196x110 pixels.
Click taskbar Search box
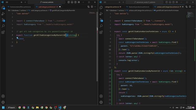point(11,108)
